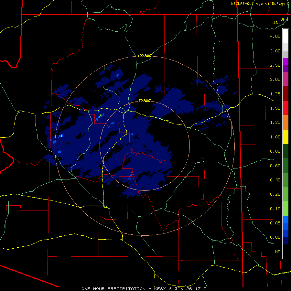Click the "ONE HOUR PRECIPITATION" title text

[x=113, y=289]
